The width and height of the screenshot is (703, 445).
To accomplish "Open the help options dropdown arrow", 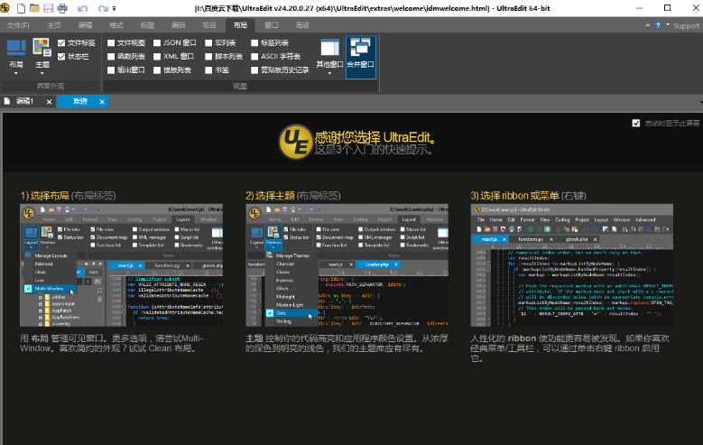I will pyautogui.click(x=667, y=24).
